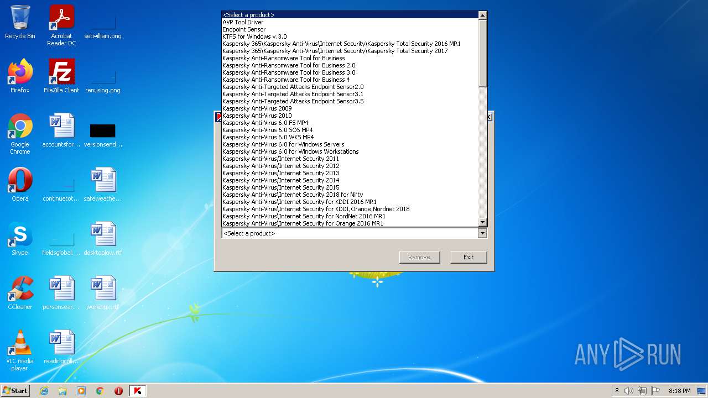This screenshot has height=398, width=708.
Task: Open the network tray icon
Action: [x=642, y=391]
